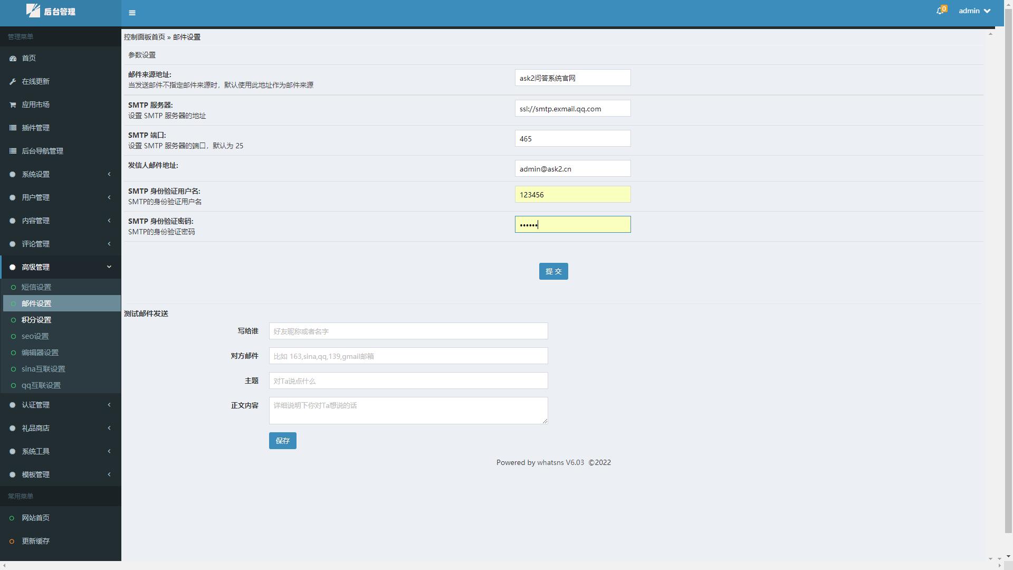Viewport: 1013px width, 570px height.
Task: Expand the 用户管理 menu chevron
Action: [109, 197]
